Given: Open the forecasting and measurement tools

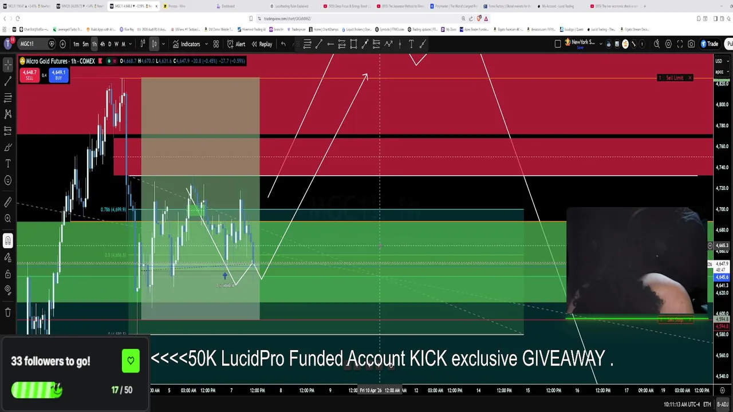Looking at the screenshot, I should coord(8,131).
